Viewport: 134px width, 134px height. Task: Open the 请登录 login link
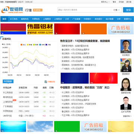pos(21,2)
